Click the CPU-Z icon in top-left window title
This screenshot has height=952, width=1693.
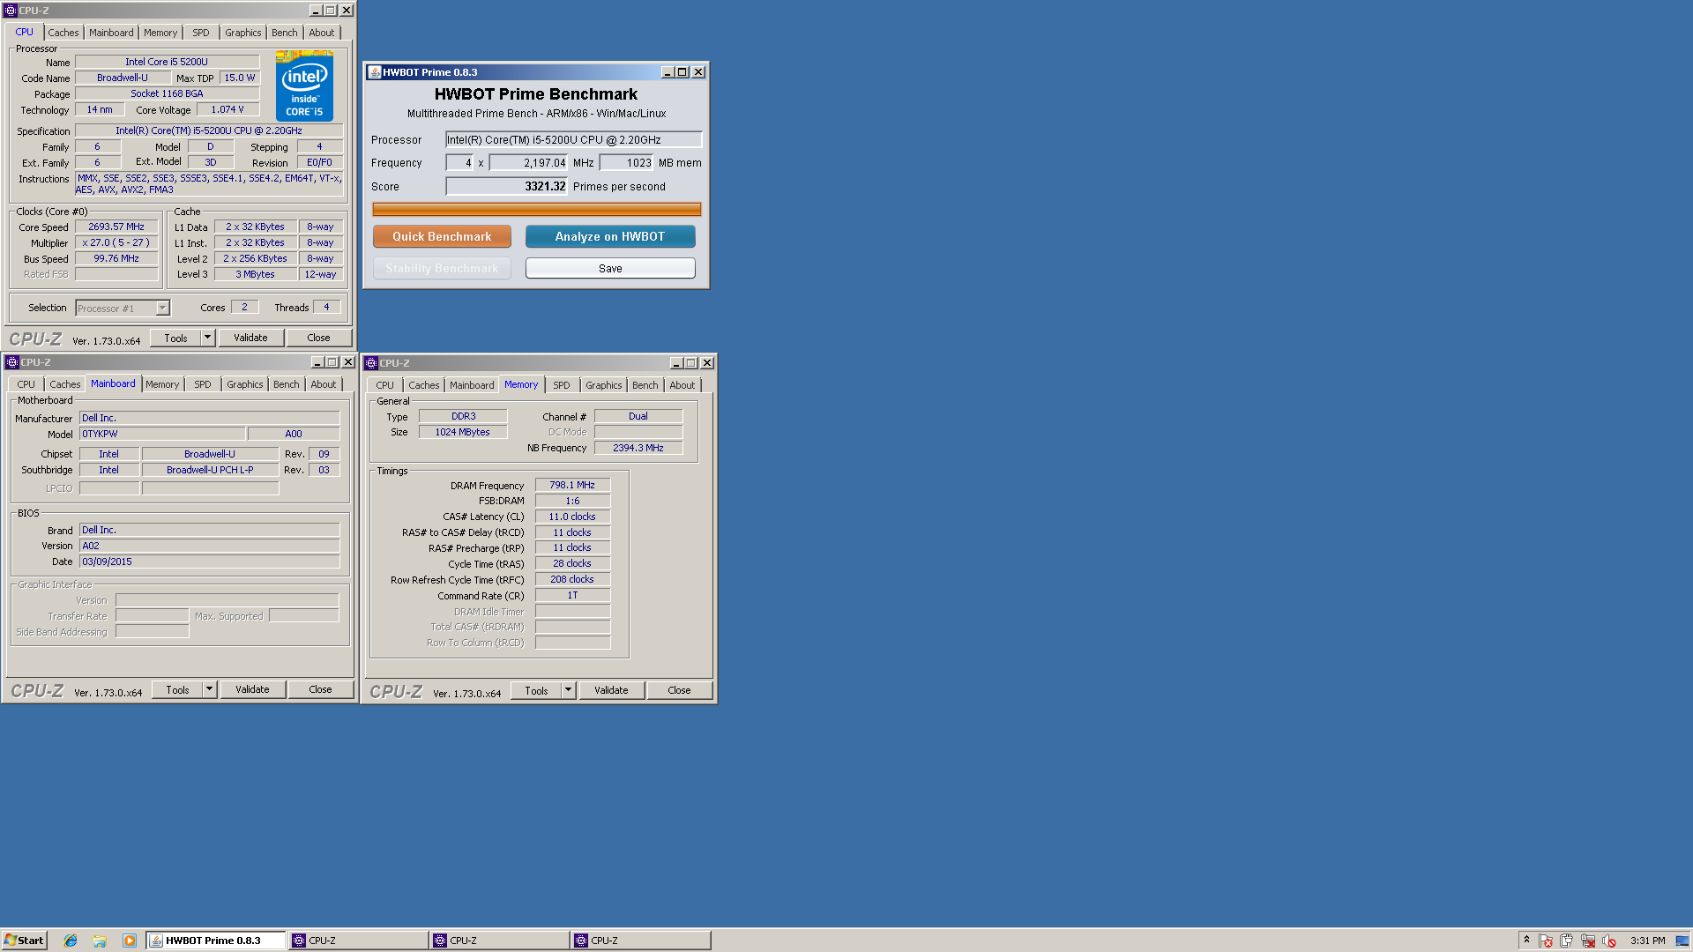[11, 11]
